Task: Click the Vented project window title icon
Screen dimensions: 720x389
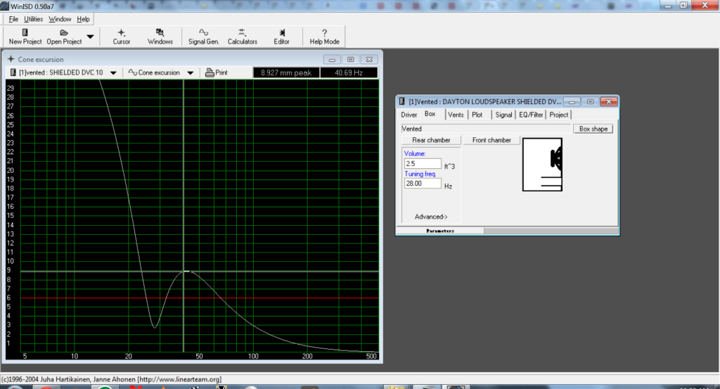Action: click(x=401, y=101)
